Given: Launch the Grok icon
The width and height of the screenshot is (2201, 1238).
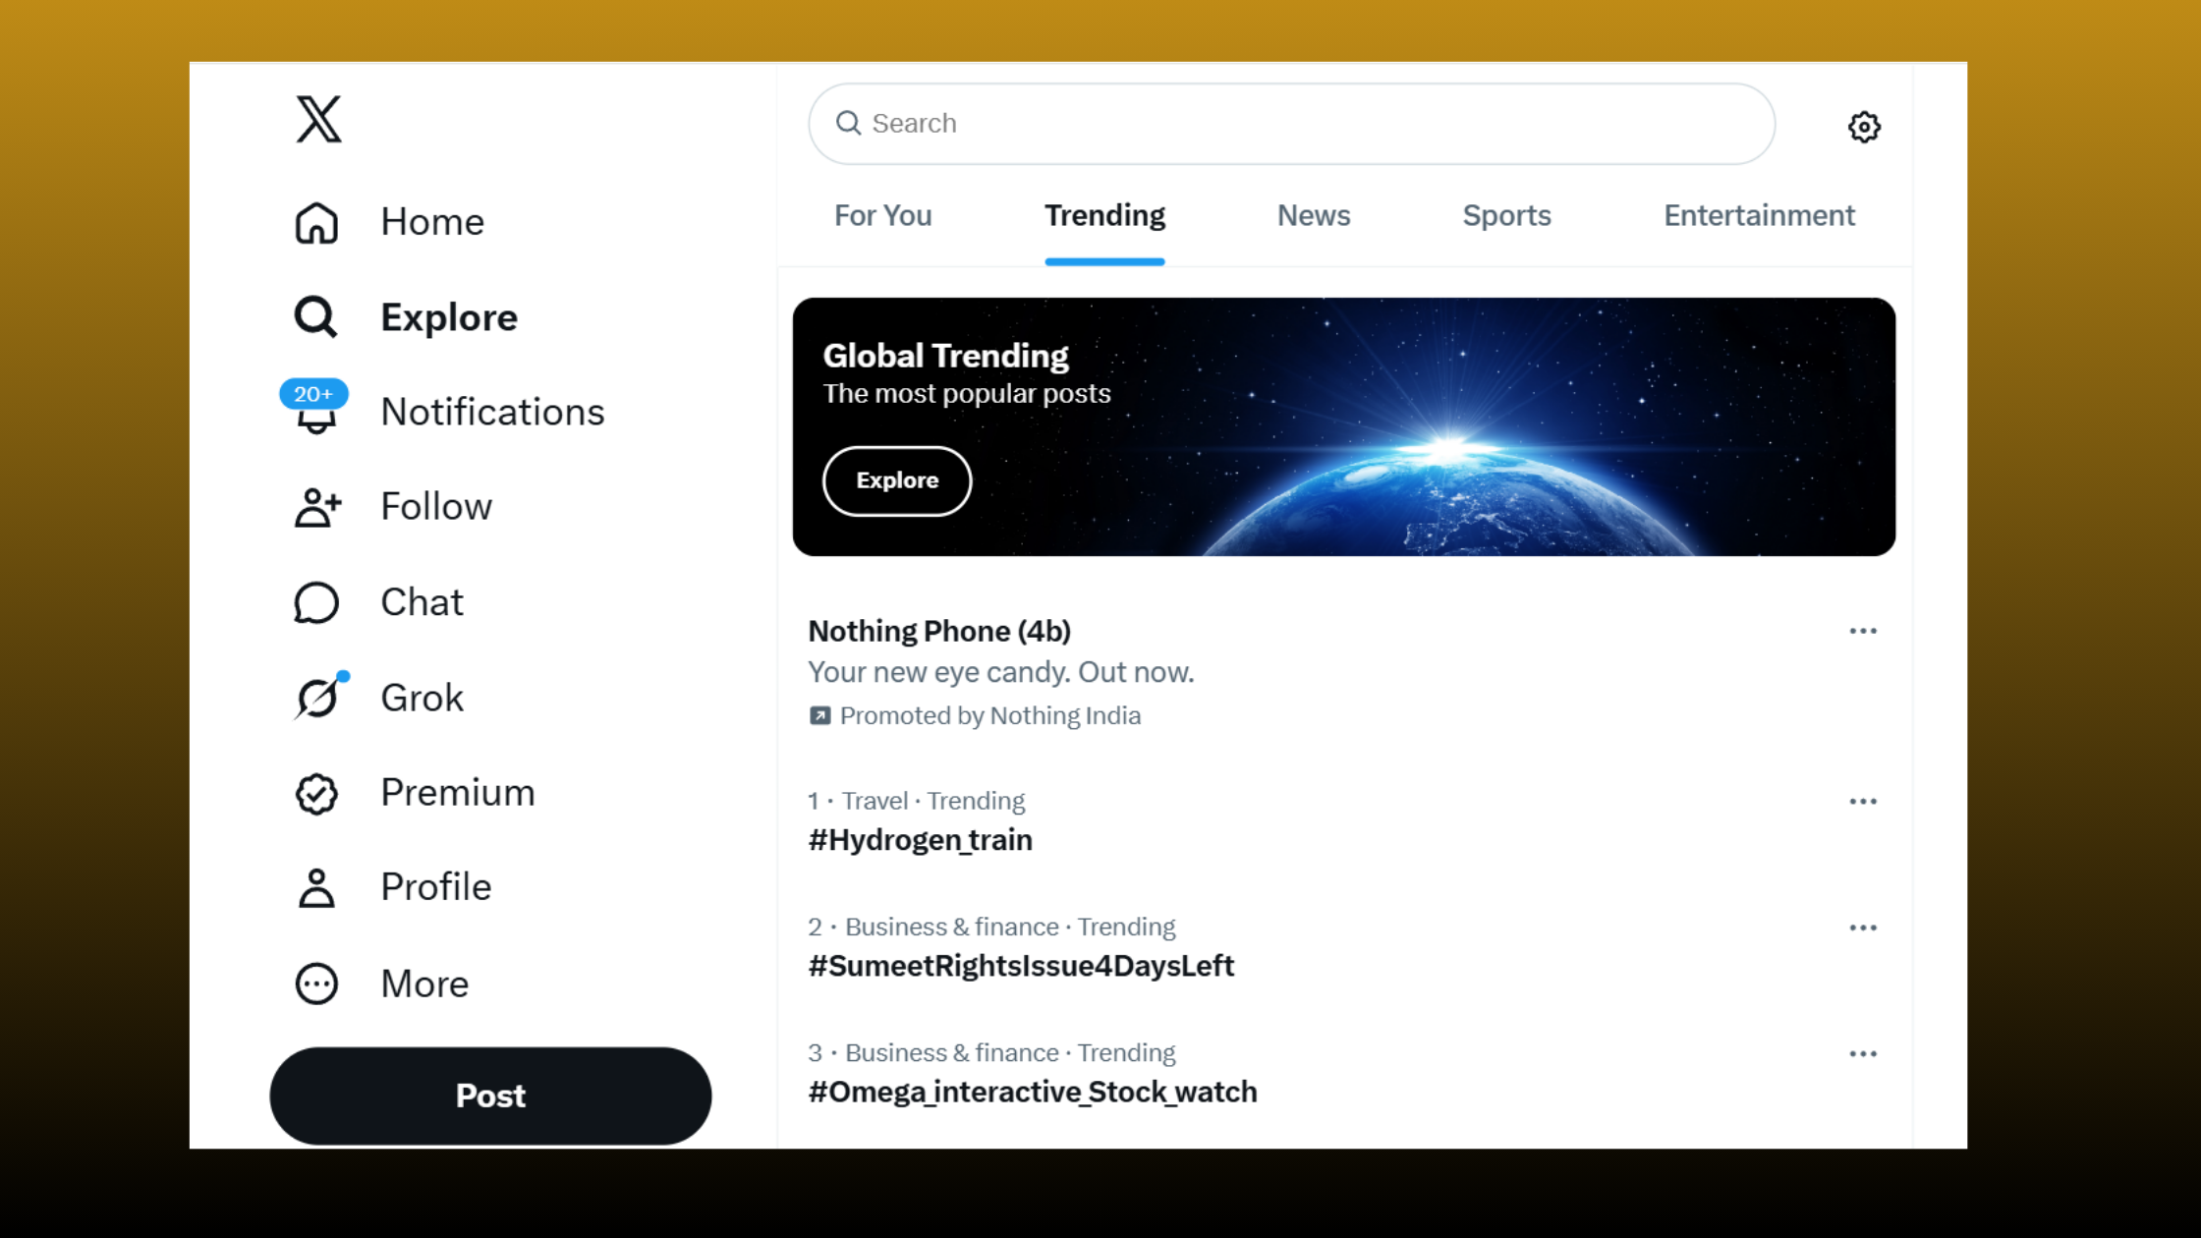Looking at the screenshot, I should (318, 698).
